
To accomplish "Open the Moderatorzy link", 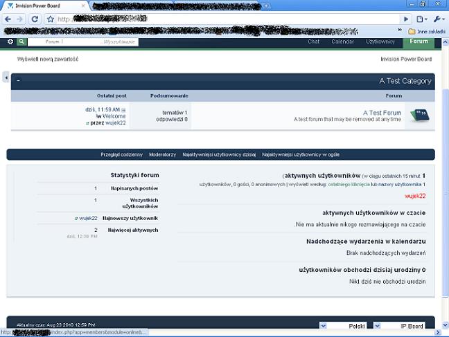I will [x=162, y=154].
